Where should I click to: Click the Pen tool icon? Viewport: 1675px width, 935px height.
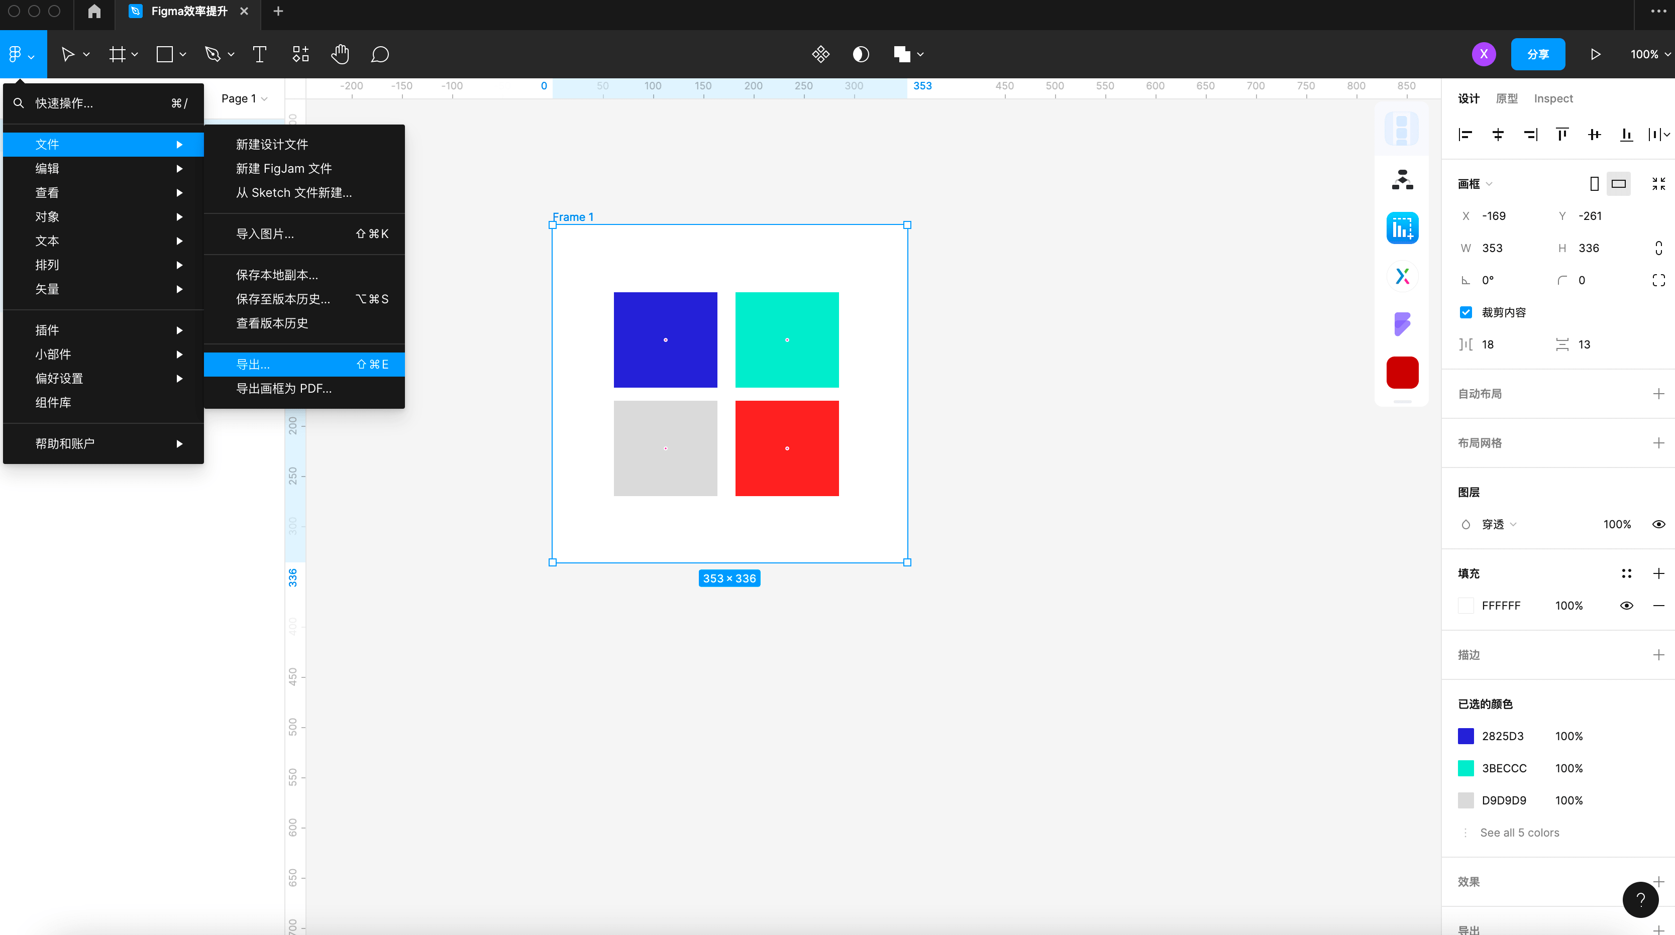click(x=213, y=54)
